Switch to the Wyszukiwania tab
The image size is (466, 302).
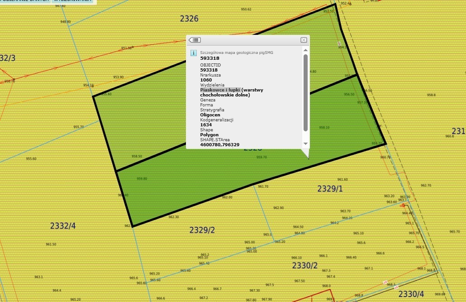point(72,1)
